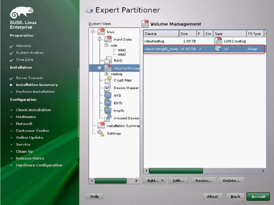Select sda in the System View tree
This screenshot has width=274, height=205.
(114, 45)
